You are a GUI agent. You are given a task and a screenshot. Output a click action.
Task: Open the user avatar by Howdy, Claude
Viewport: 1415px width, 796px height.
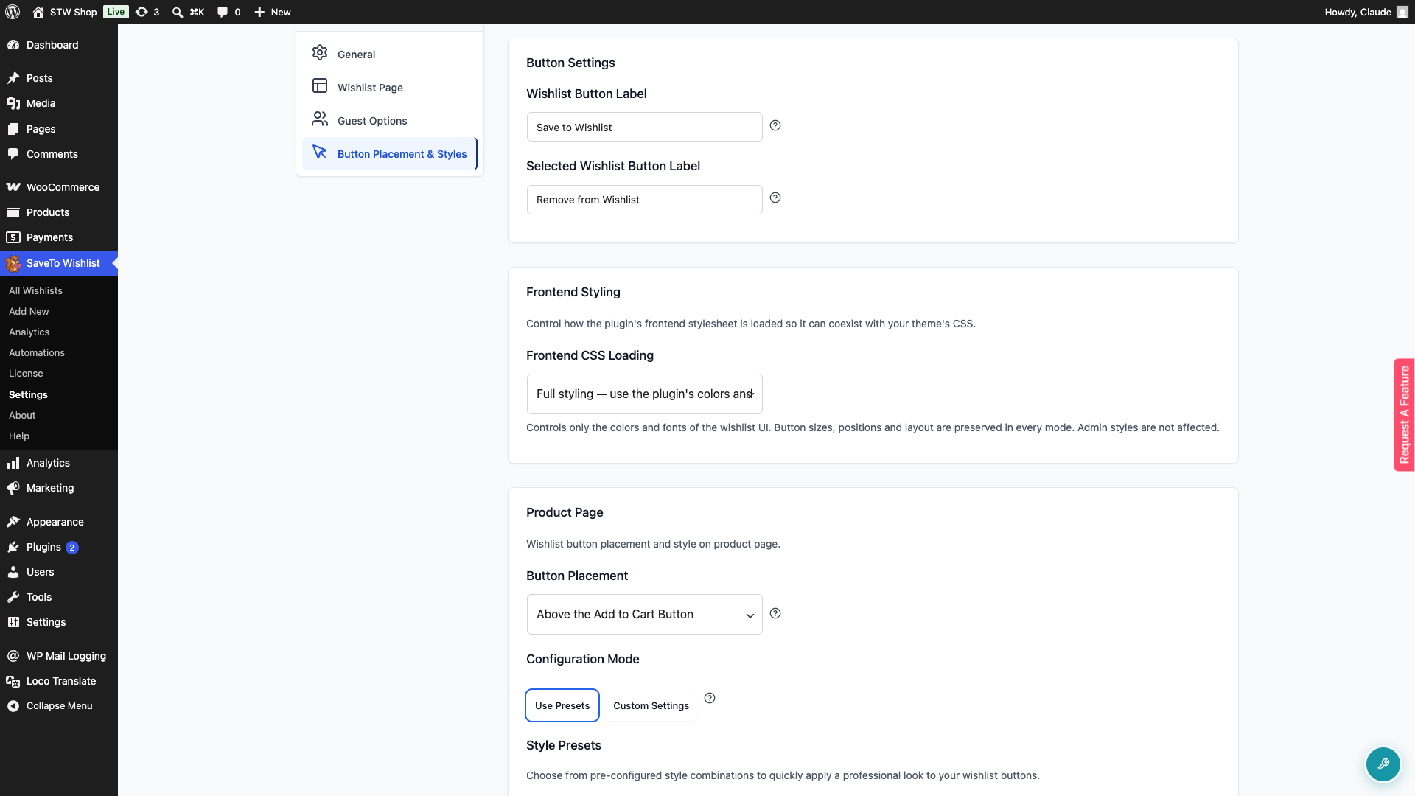click(1402, 12)
